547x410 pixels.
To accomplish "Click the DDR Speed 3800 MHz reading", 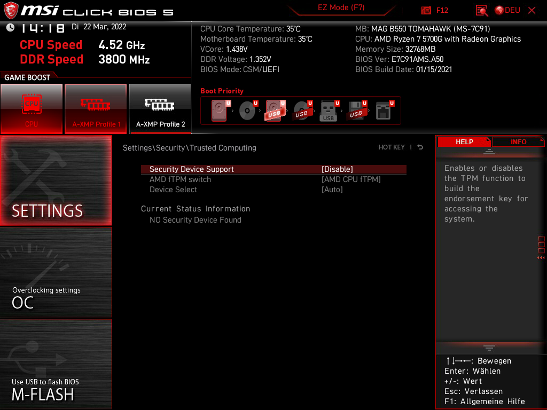I will coord(85,59).
